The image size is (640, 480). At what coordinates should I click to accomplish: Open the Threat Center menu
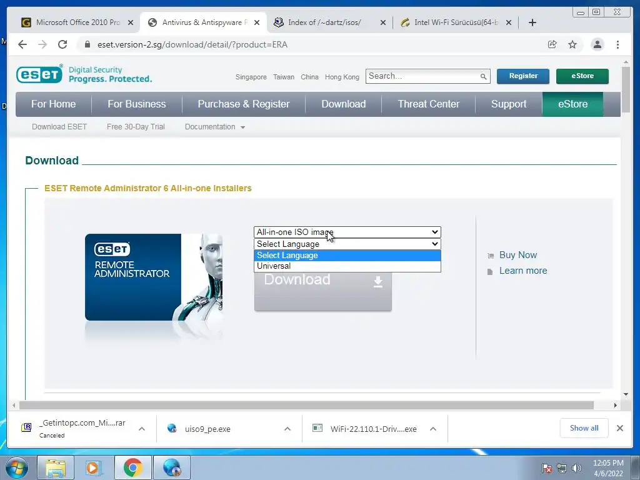pos(429,104)
